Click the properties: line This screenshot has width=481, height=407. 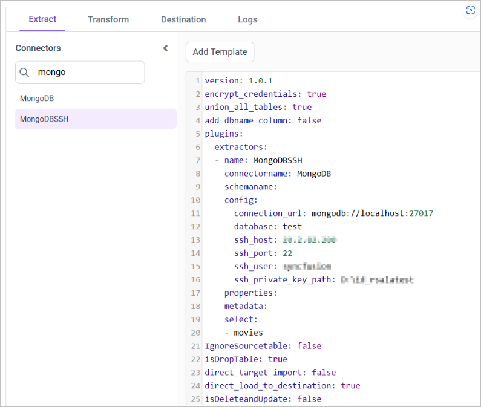pos(250,293)
